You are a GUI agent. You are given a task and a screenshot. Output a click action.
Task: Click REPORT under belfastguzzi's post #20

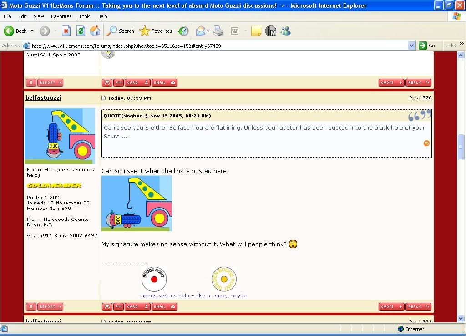(x=50, y=306)
